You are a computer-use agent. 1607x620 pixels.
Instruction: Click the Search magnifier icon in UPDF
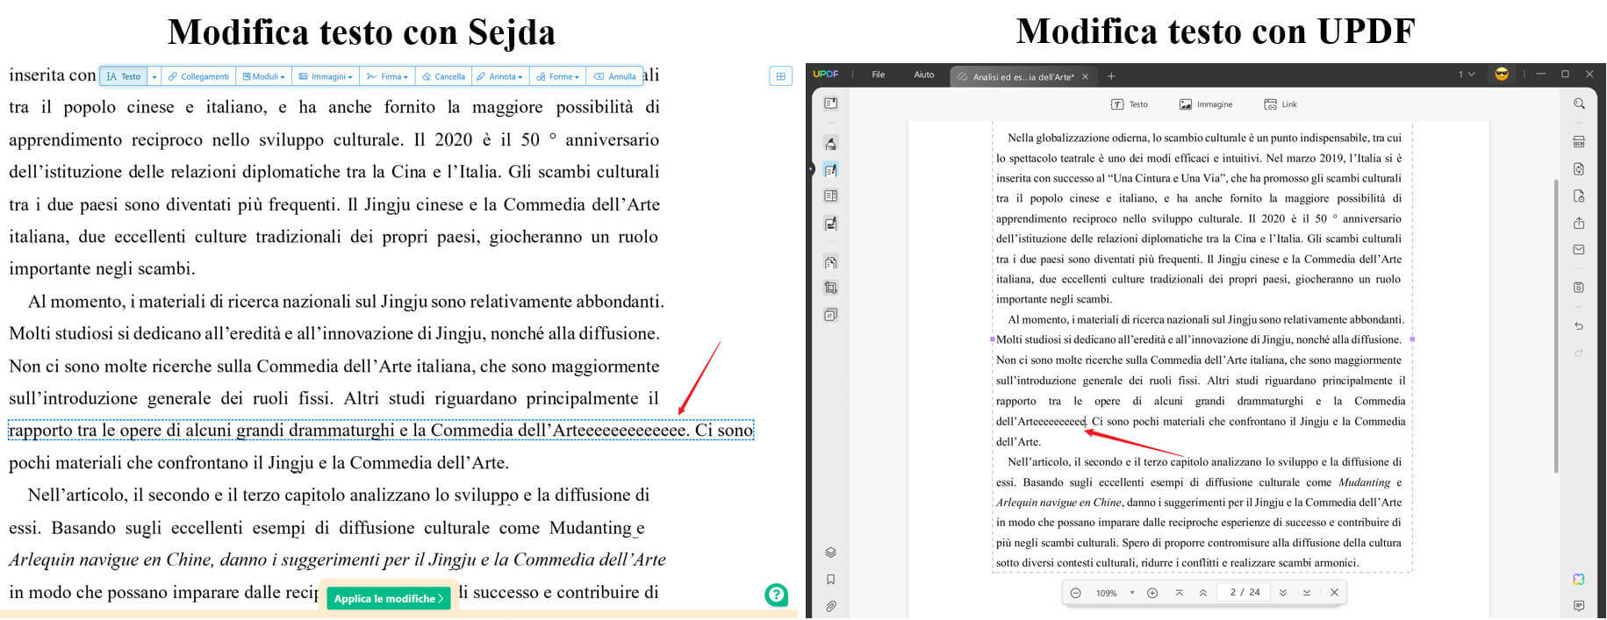coord(1579,103)
